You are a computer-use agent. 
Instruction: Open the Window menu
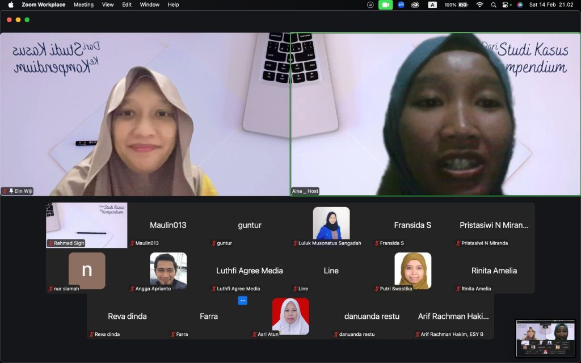tap(149, 5)
